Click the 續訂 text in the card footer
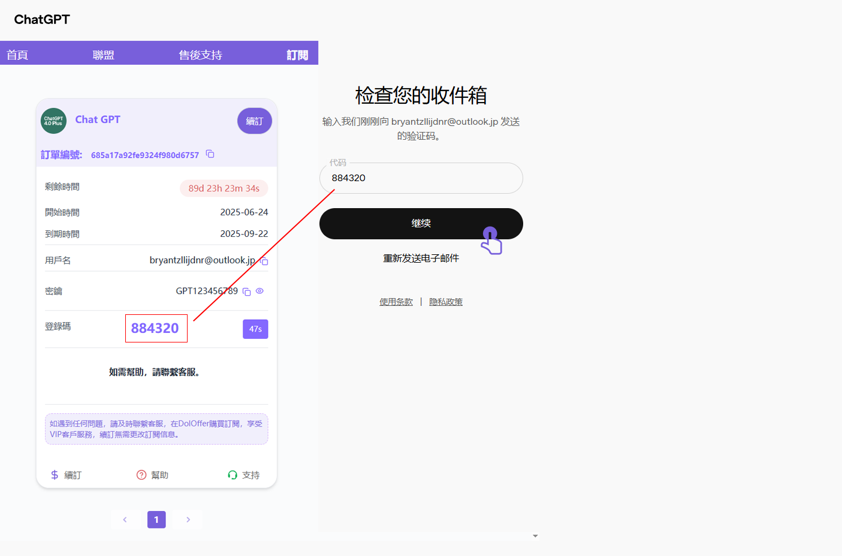Screen dimensions: 842x556 tap(73, 475)
